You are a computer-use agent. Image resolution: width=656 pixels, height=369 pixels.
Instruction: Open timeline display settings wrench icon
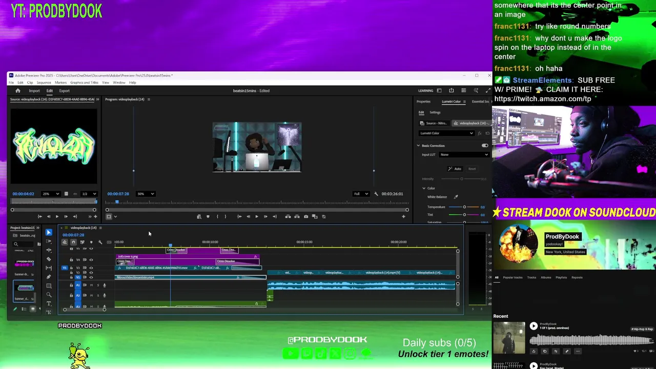[x=100, y=242]
